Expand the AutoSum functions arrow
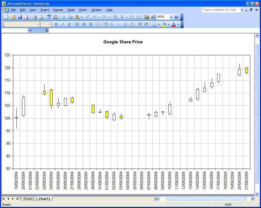 coord(127,17)
